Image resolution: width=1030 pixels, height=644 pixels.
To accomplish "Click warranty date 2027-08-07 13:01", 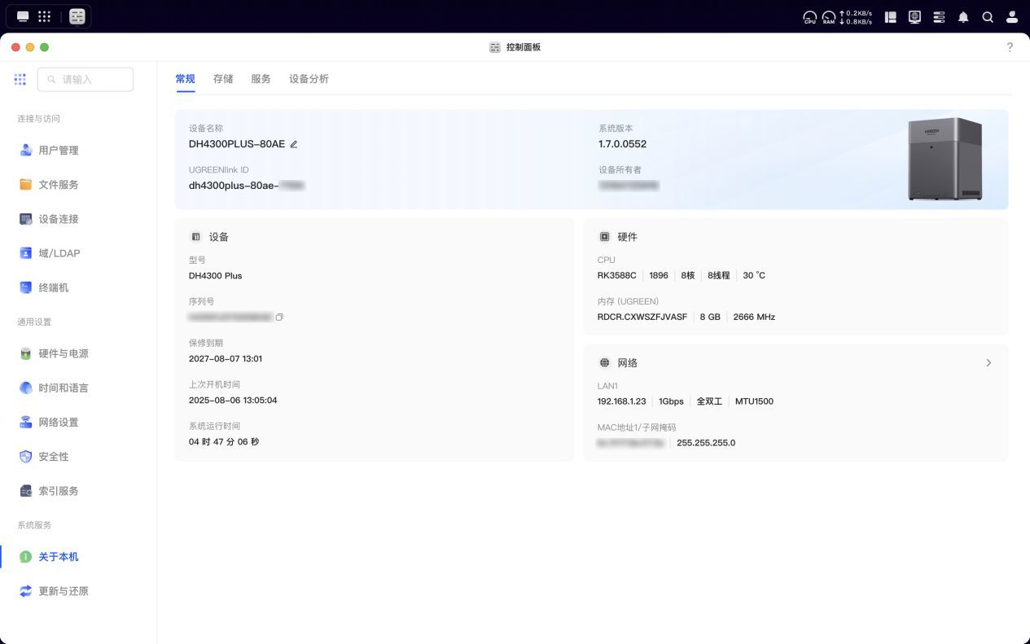I will [x=226, y=358].
